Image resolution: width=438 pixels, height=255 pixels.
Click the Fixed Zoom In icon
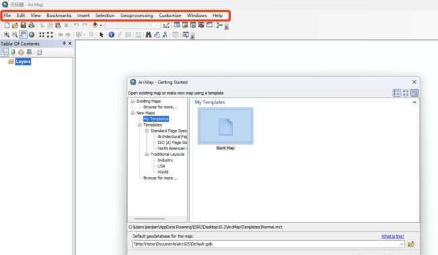coord(42,34)
